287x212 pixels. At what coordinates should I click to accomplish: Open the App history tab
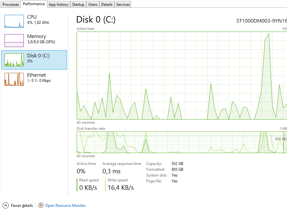[58, 5]
